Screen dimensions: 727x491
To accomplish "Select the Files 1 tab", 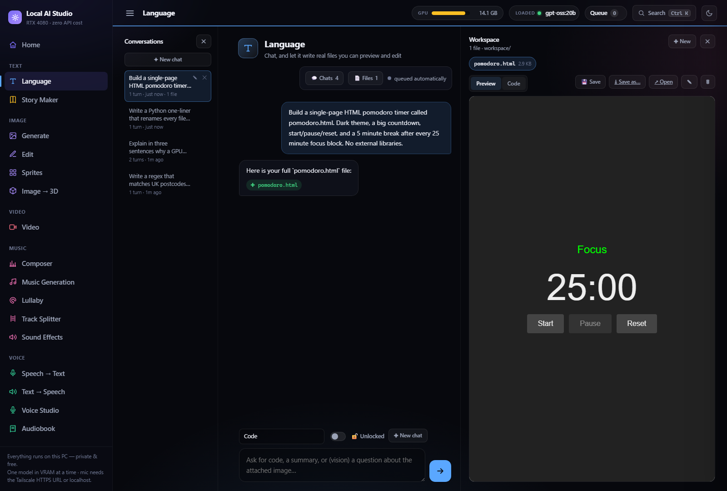I will (366, 78).
